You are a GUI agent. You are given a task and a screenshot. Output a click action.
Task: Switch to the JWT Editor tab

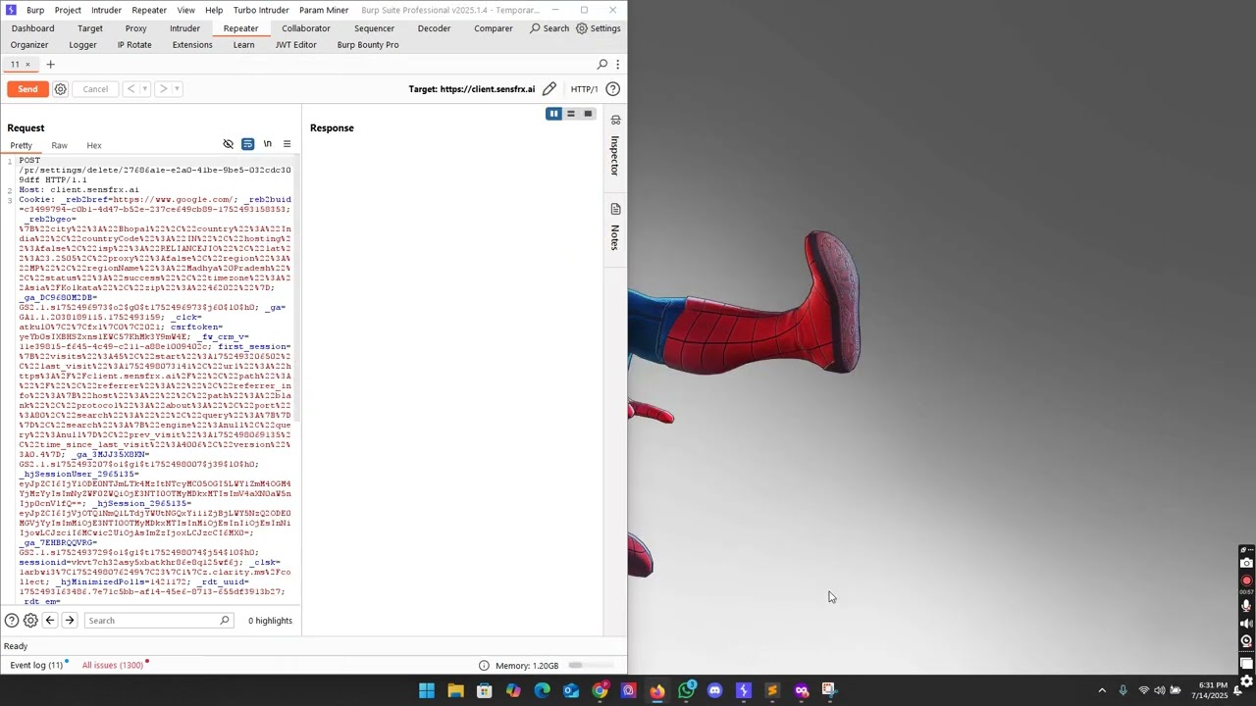pos(295,45)
